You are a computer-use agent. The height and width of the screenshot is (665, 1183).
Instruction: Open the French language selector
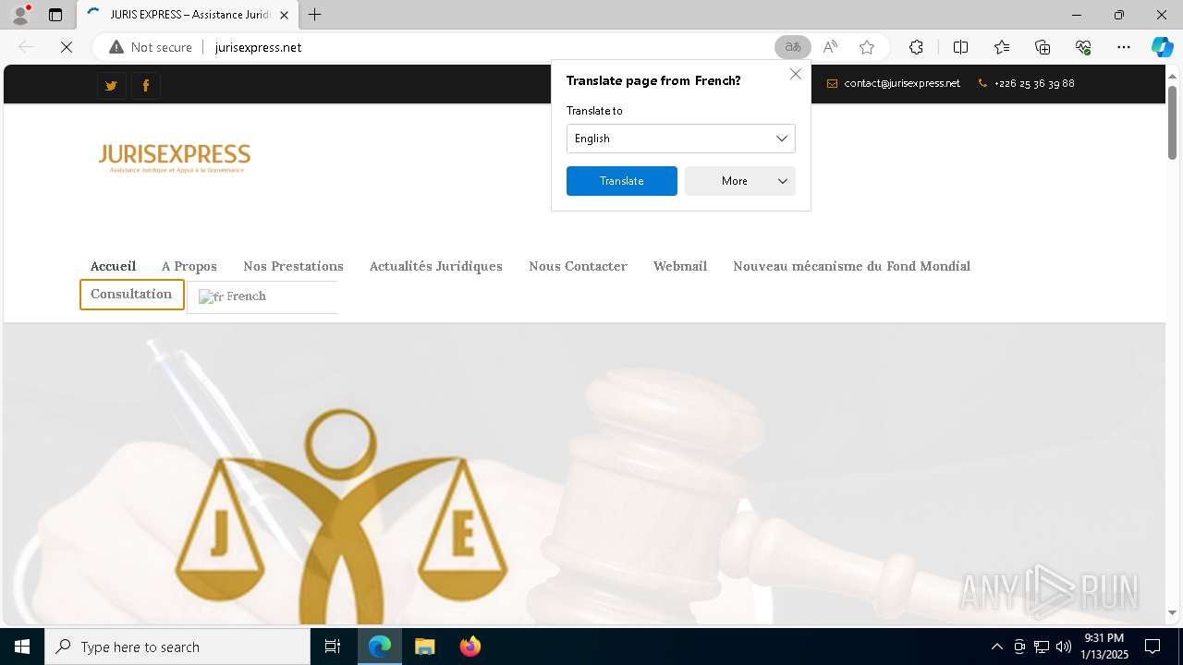[x=262, y=296]
